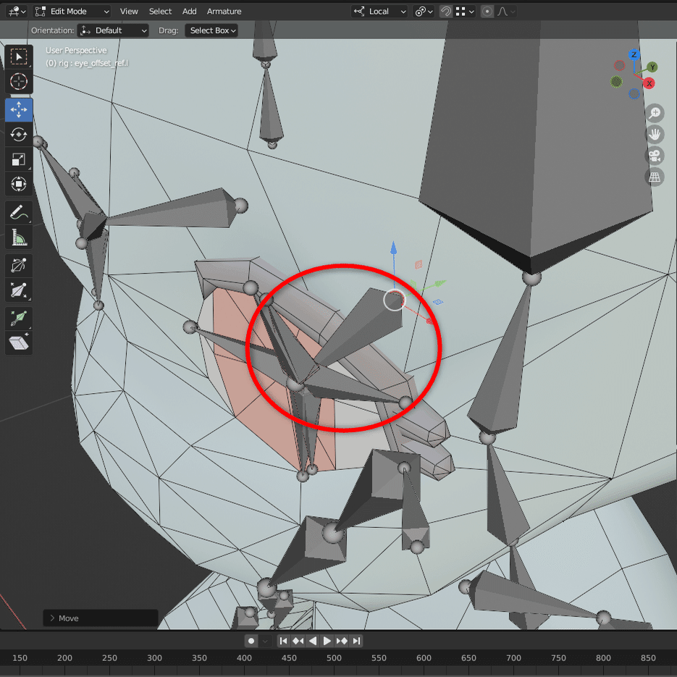
Task: Select the Select Box tool
Action: point(19,56)
